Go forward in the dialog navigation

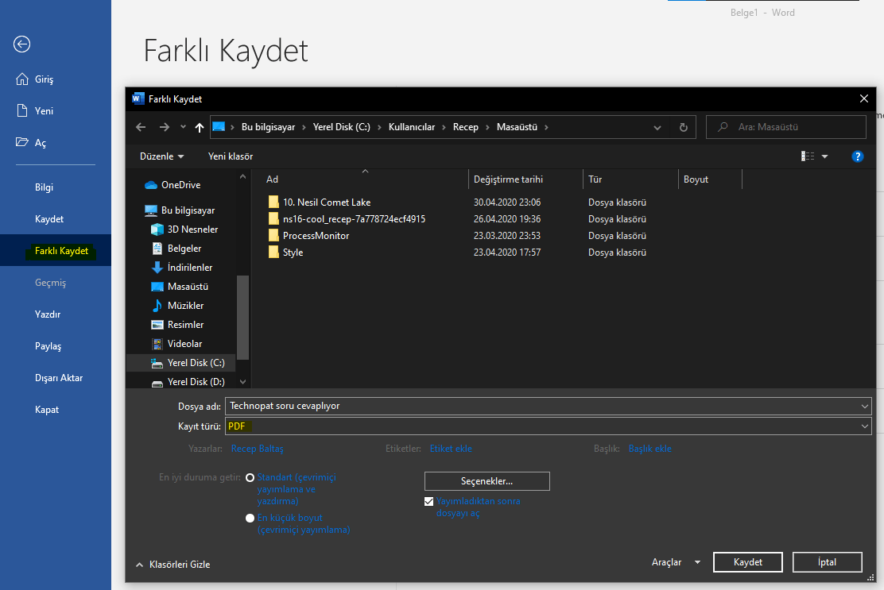[x=164, y=127]
